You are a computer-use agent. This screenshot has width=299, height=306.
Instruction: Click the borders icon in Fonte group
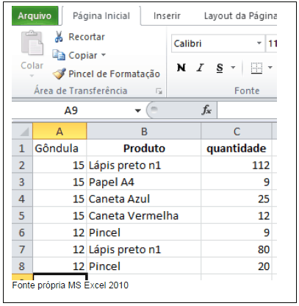point(256,68)
